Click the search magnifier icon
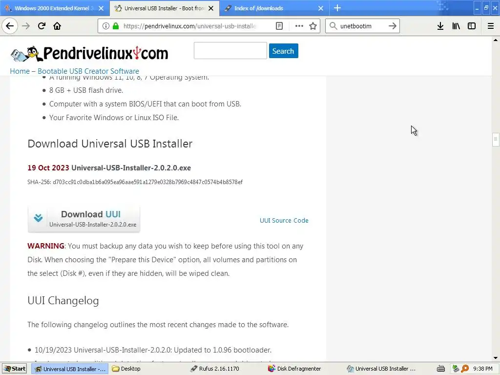The width and height of the screenshot is (500, 375). 333,26
